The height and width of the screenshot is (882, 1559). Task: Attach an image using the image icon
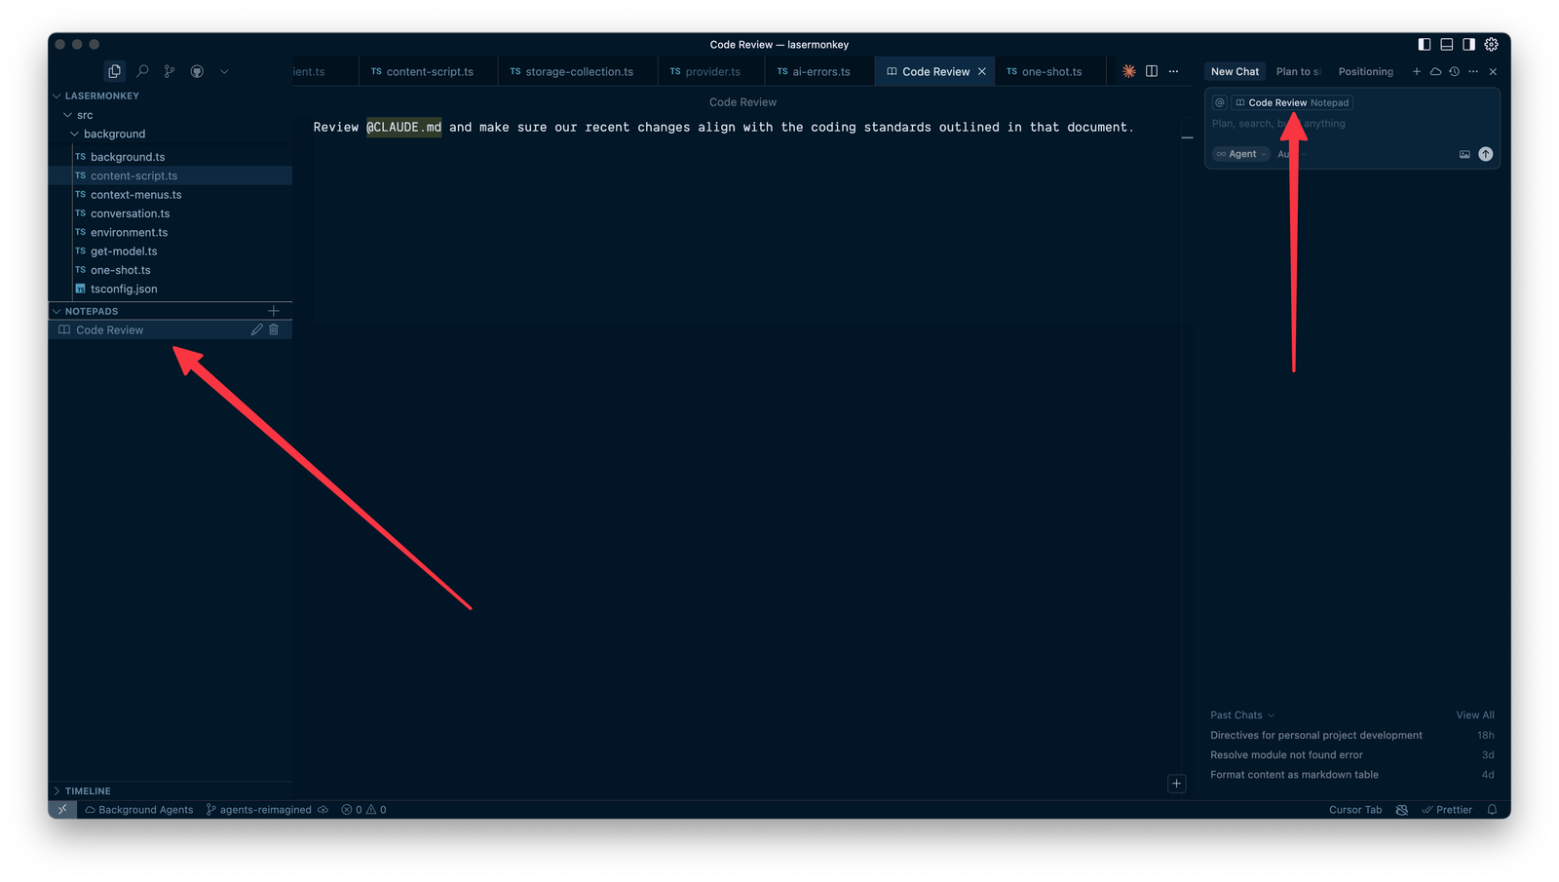pyautogui.click(x=1464, y=153)
